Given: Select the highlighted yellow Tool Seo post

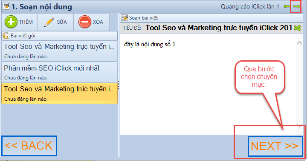Looking at the screenshot, I should click(60, 93).
